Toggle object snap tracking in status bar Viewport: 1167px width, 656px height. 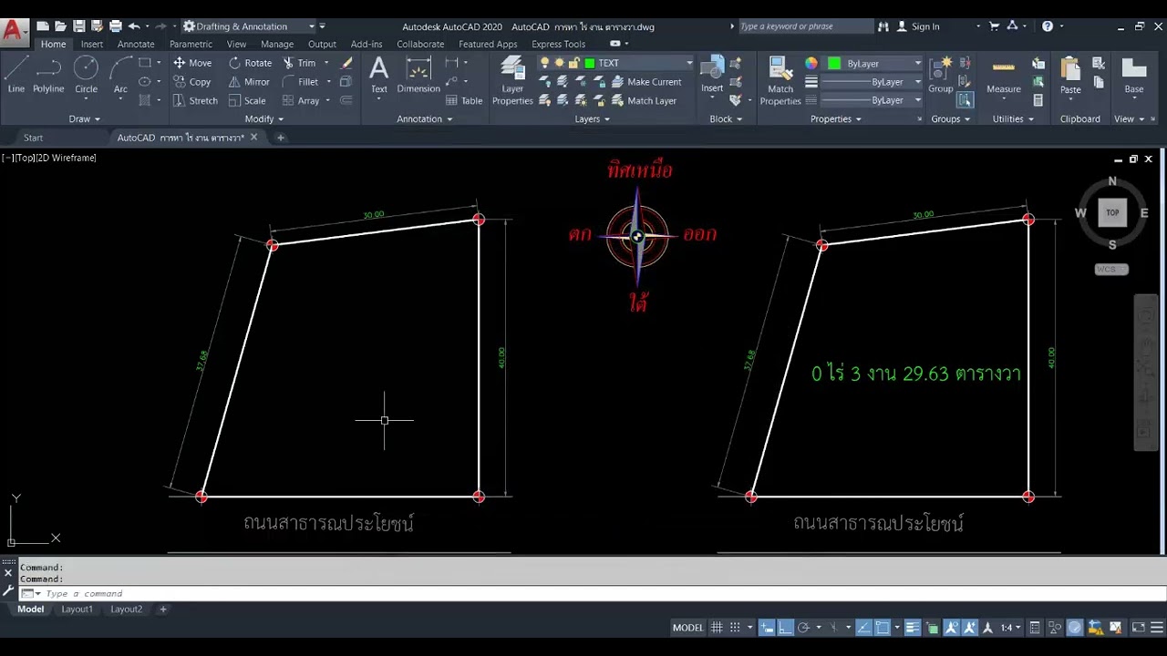click(x=863, y=628)
